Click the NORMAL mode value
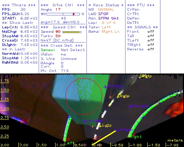Screen dimensions: 184x147 click(x=106, y=10)
